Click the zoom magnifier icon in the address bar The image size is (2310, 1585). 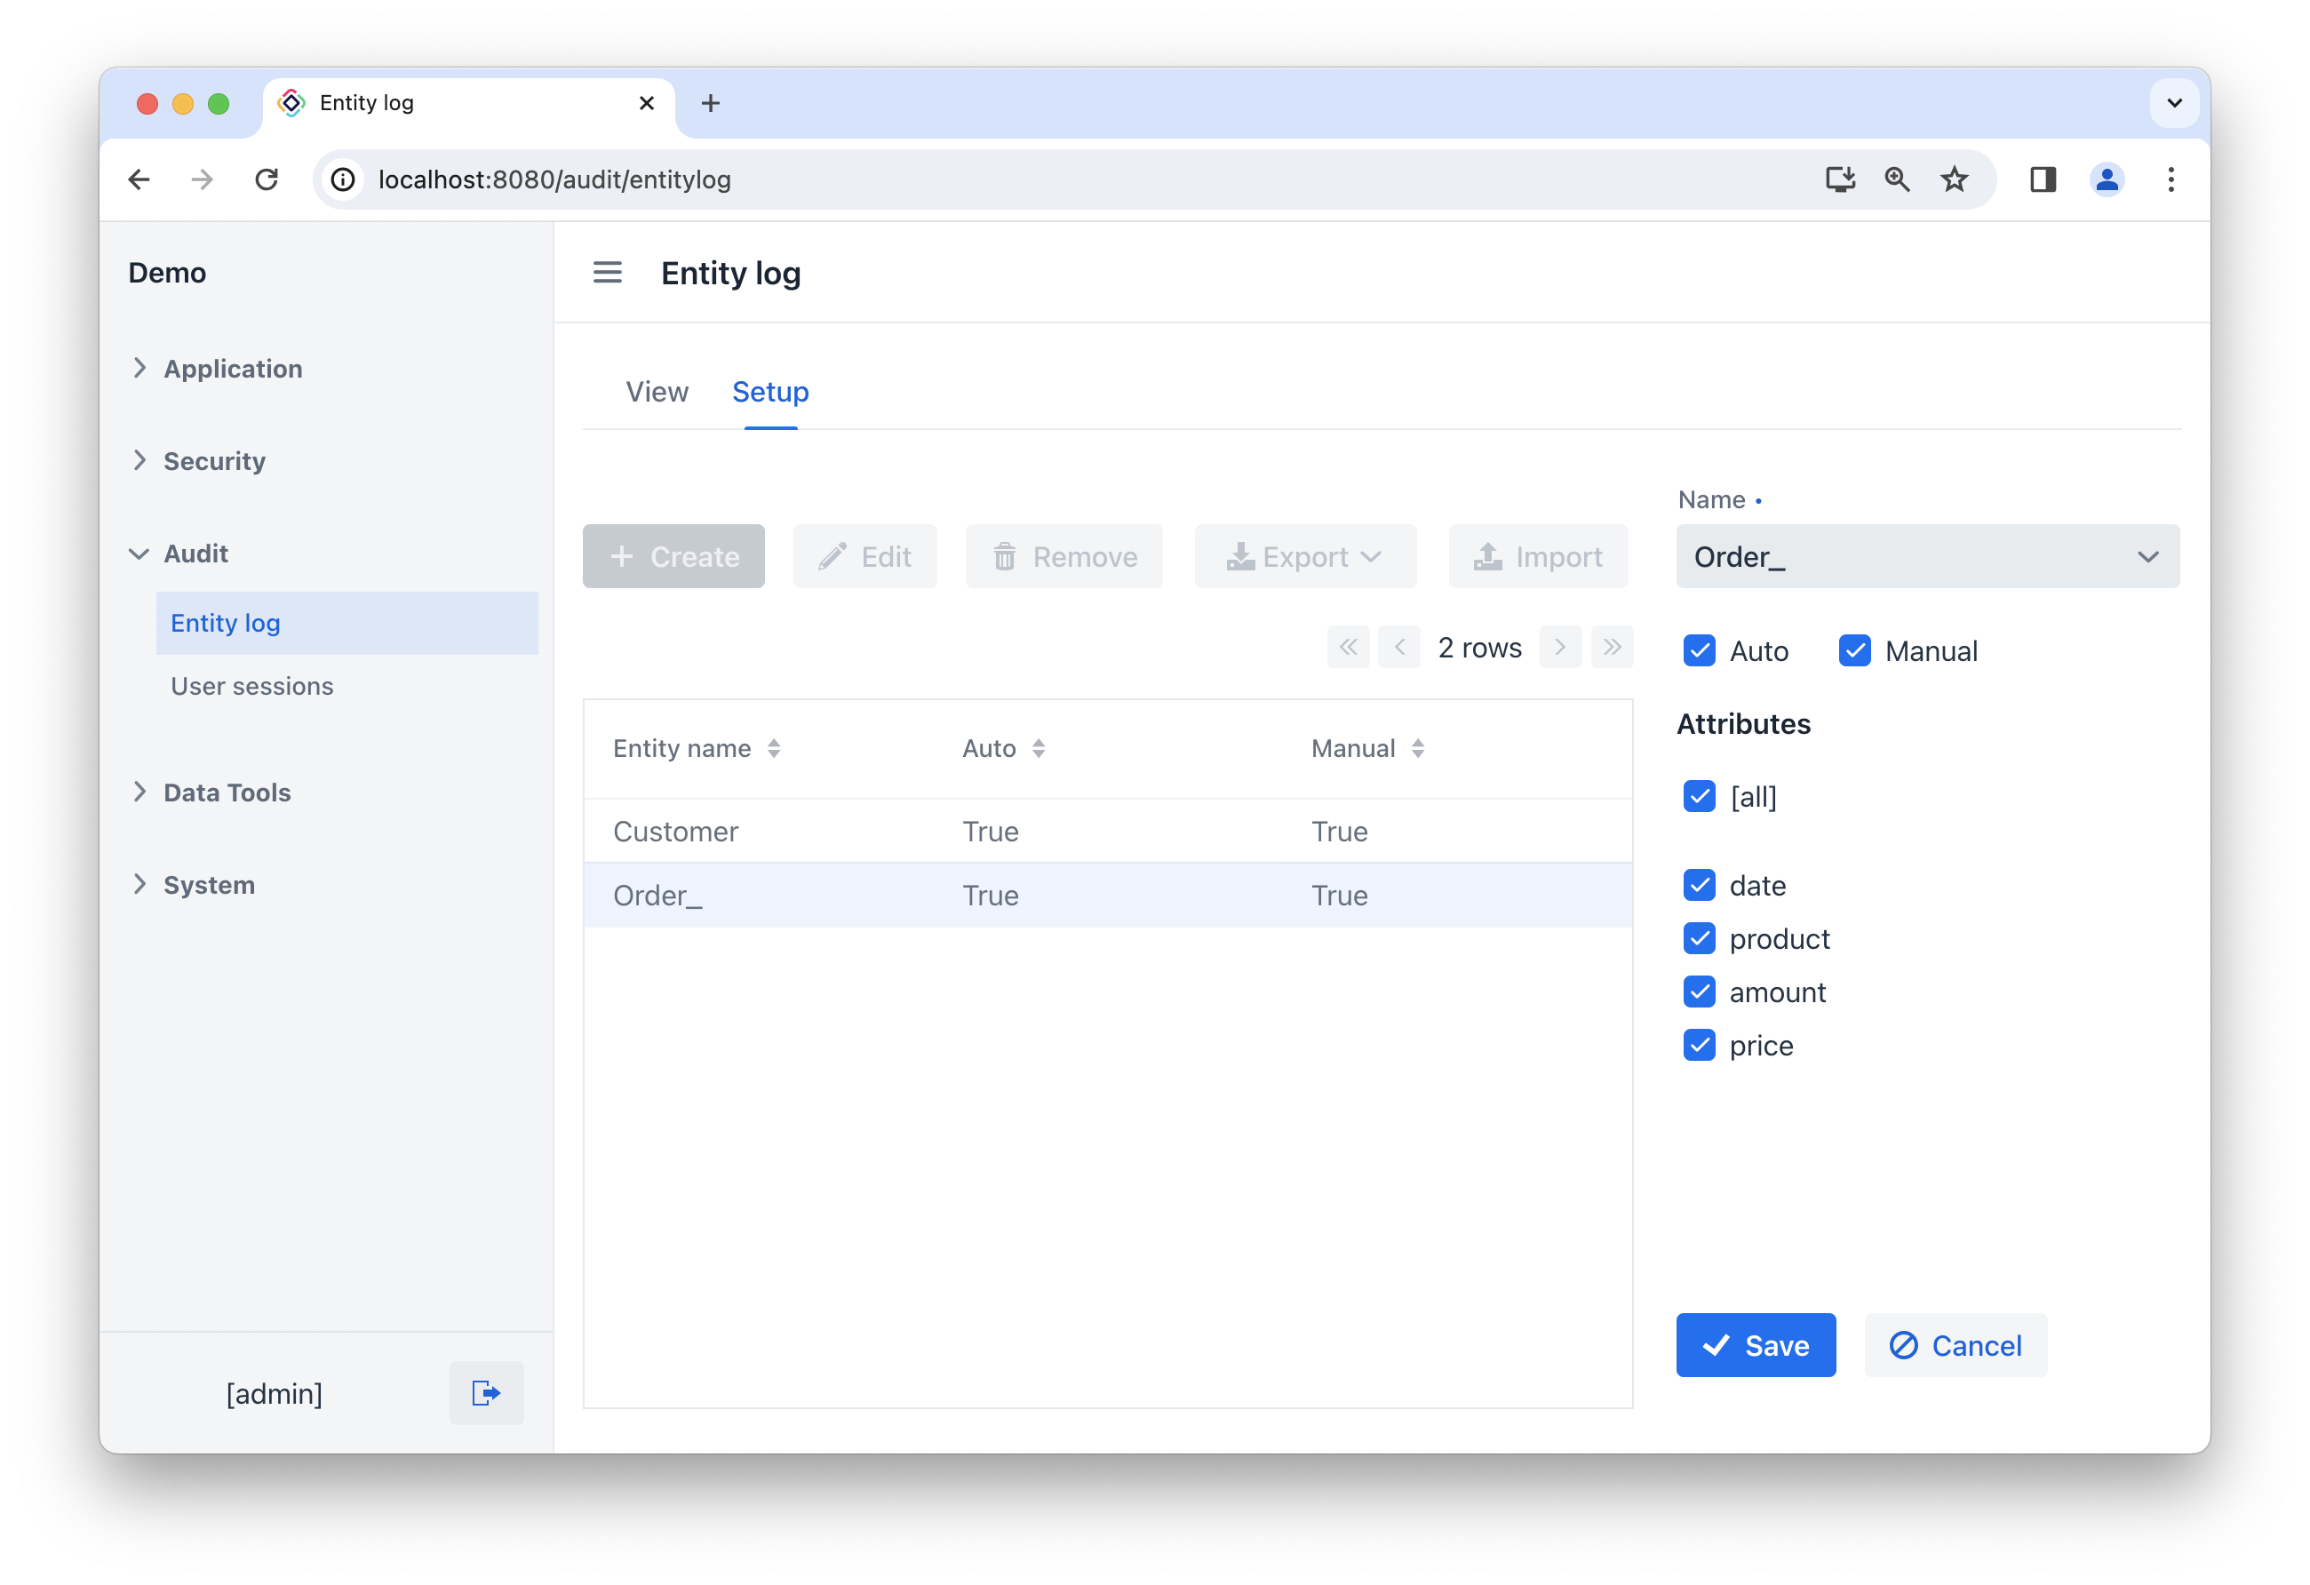click(1897, 179)
